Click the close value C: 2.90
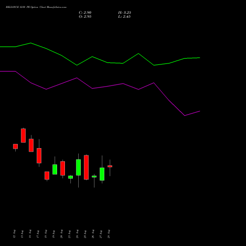The image size is (246, 246). (85, 13)
